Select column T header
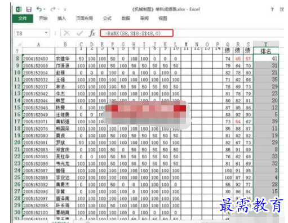Image resolution: width=288 pixels, height=223 pixels. [x=265, y=44]
